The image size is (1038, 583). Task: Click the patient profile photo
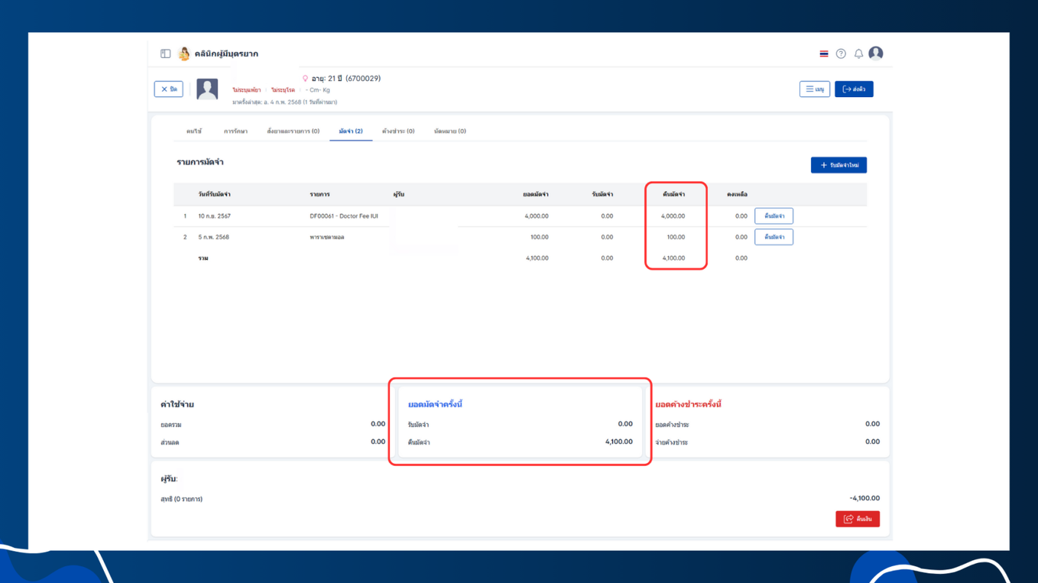(207, 89)
